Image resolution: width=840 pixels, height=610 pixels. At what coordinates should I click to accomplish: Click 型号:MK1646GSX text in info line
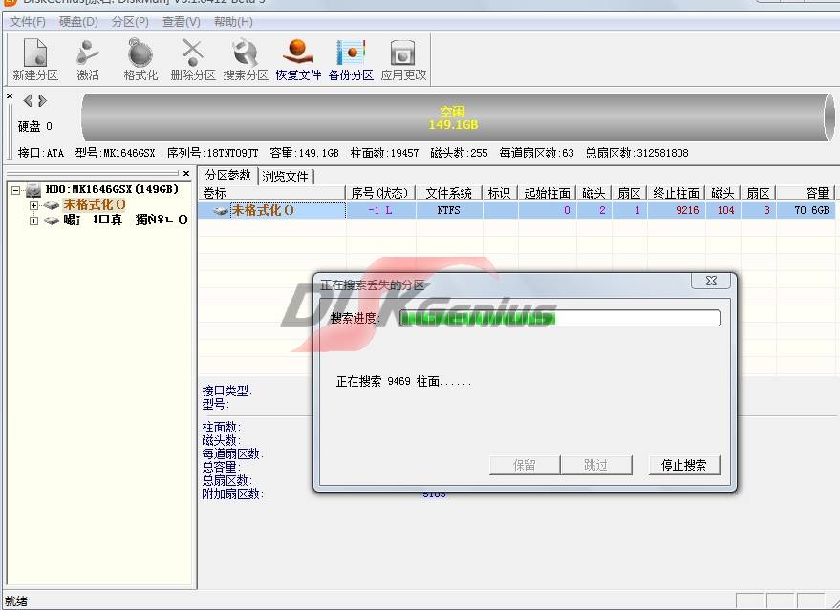click(116, 153)
